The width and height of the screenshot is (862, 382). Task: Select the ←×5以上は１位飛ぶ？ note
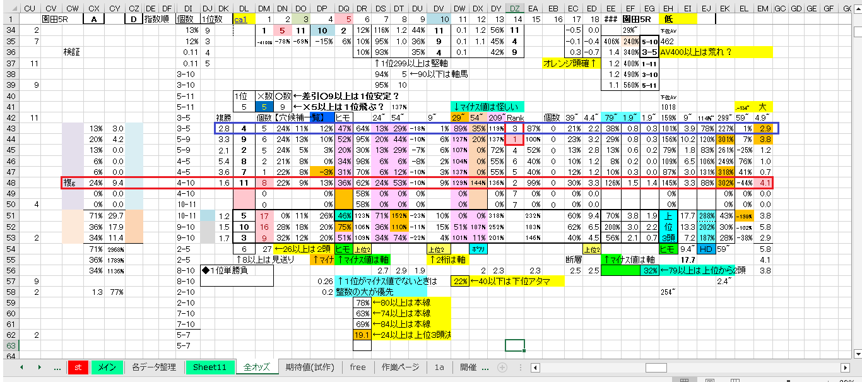pos(339,107)
